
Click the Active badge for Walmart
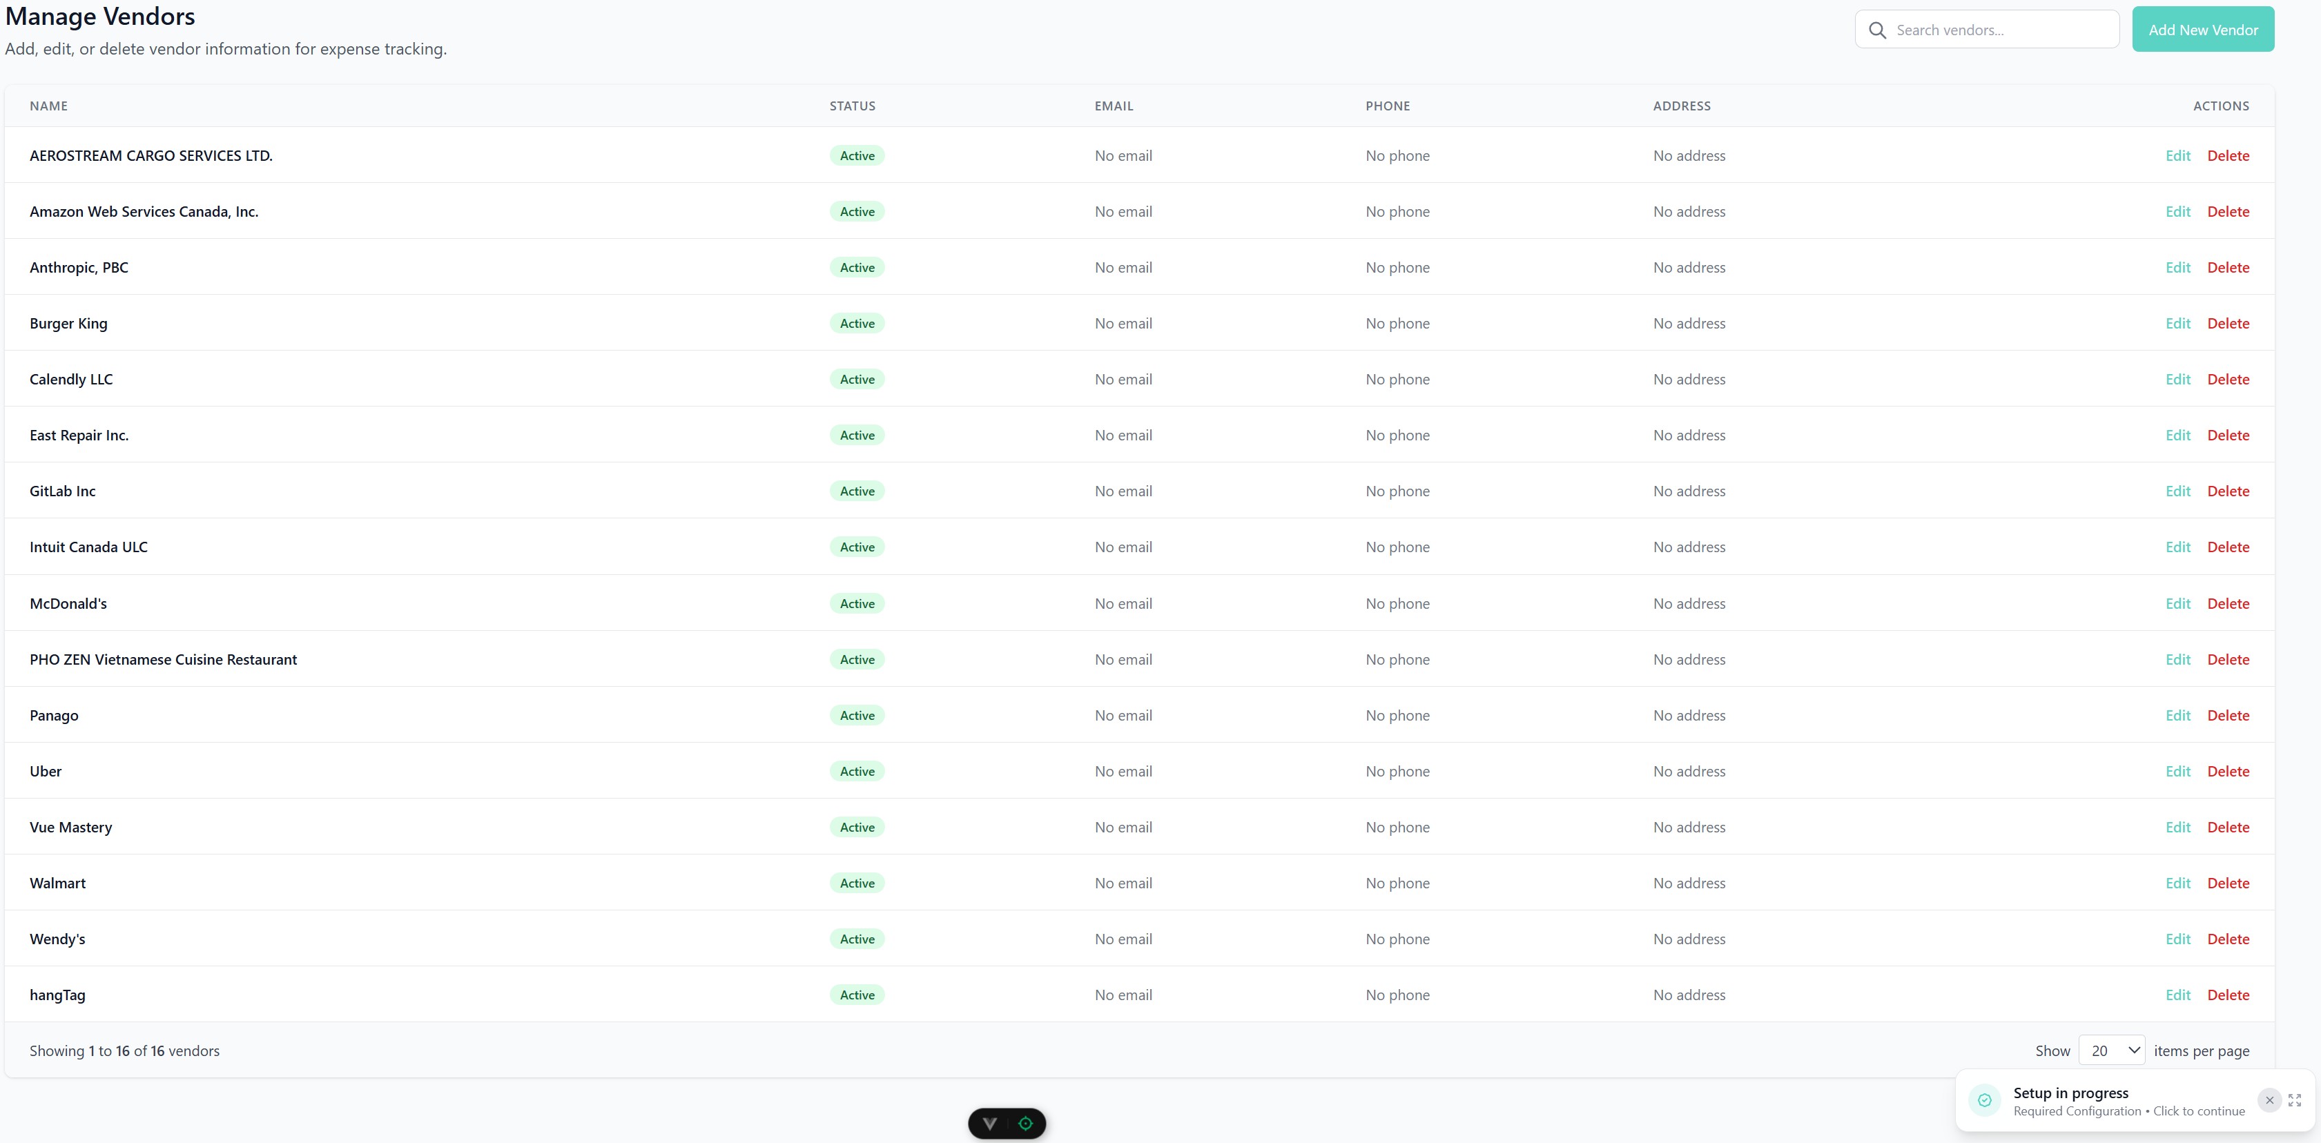856,883
